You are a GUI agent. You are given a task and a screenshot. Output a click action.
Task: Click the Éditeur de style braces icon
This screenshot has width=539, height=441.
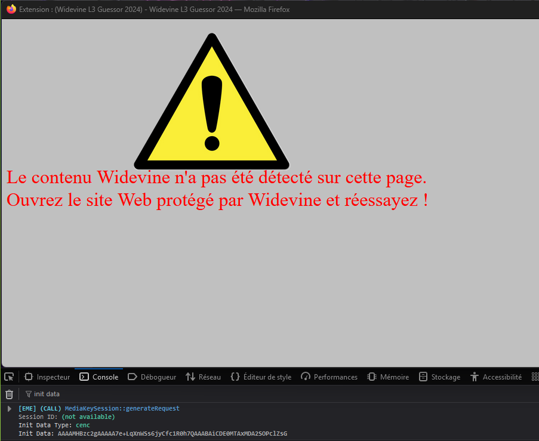coord(235,377)
